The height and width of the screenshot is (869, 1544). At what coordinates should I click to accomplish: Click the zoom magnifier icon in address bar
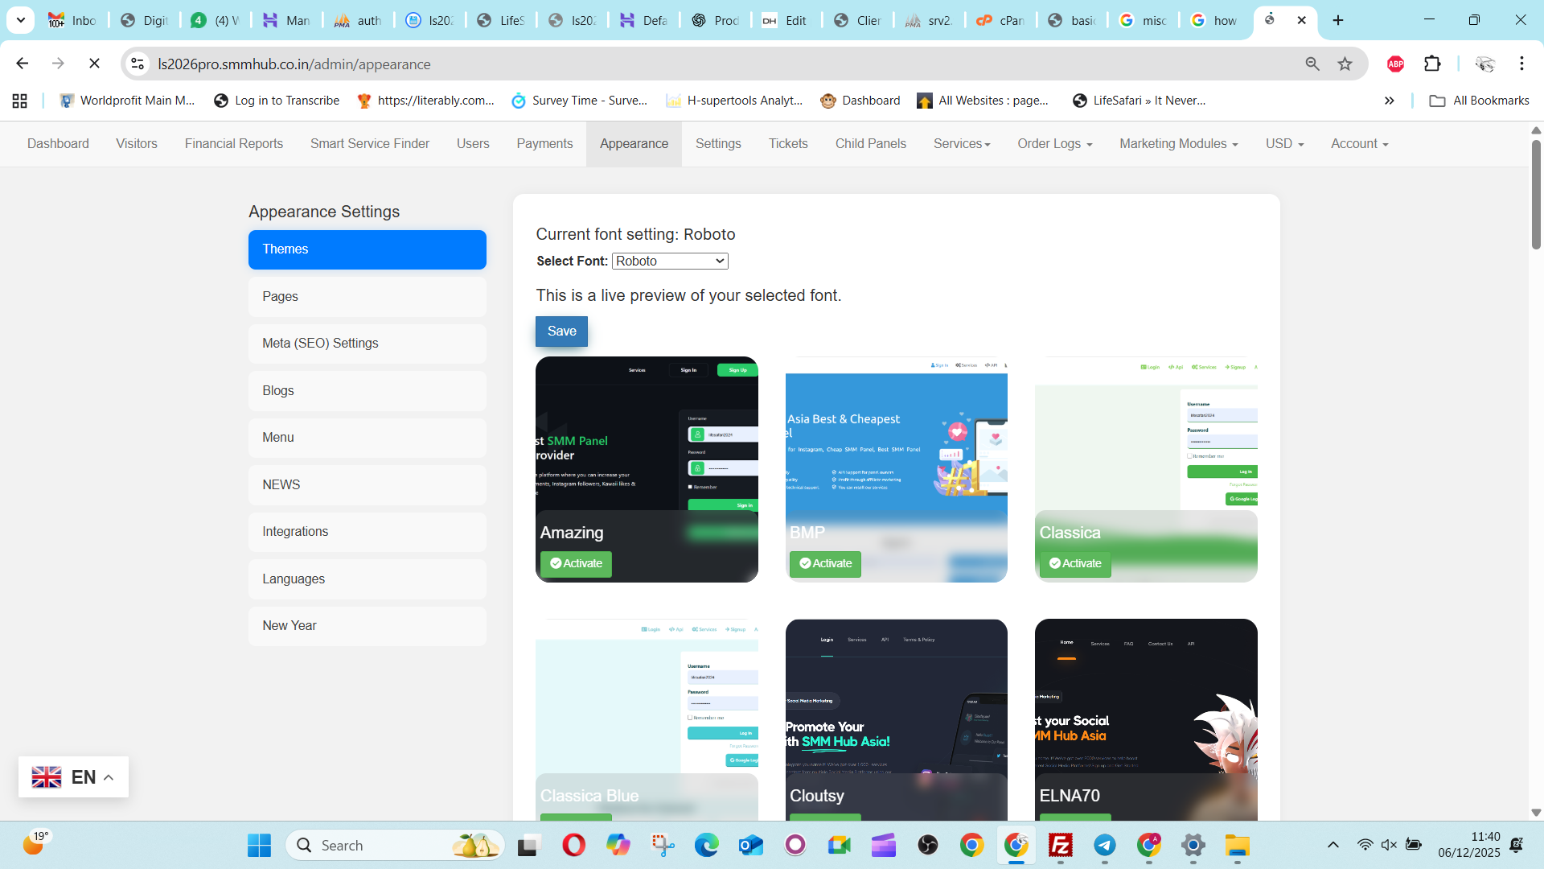(1312, 64)
